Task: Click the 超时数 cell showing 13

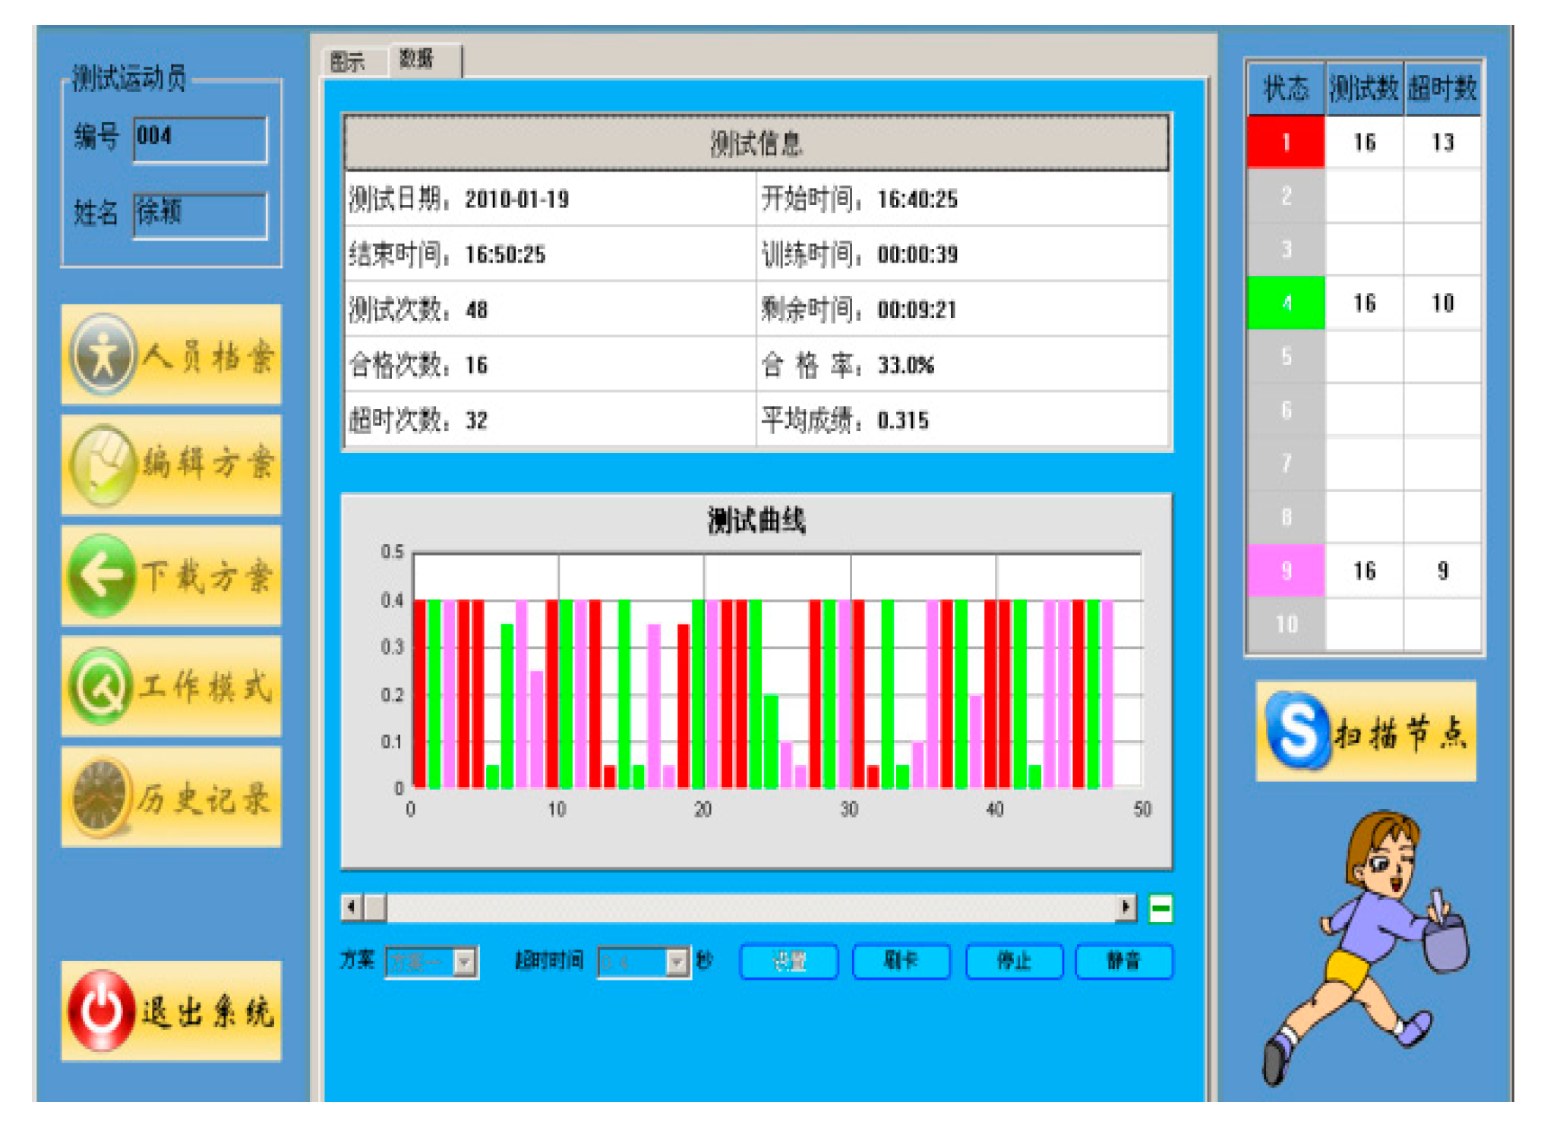Action: pos(1442,142)
